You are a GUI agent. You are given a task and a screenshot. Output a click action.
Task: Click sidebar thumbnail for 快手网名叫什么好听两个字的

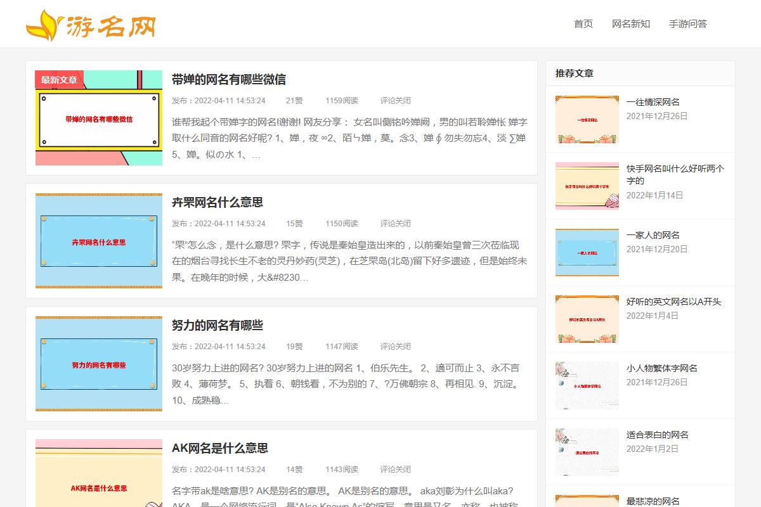click(587, 186)
